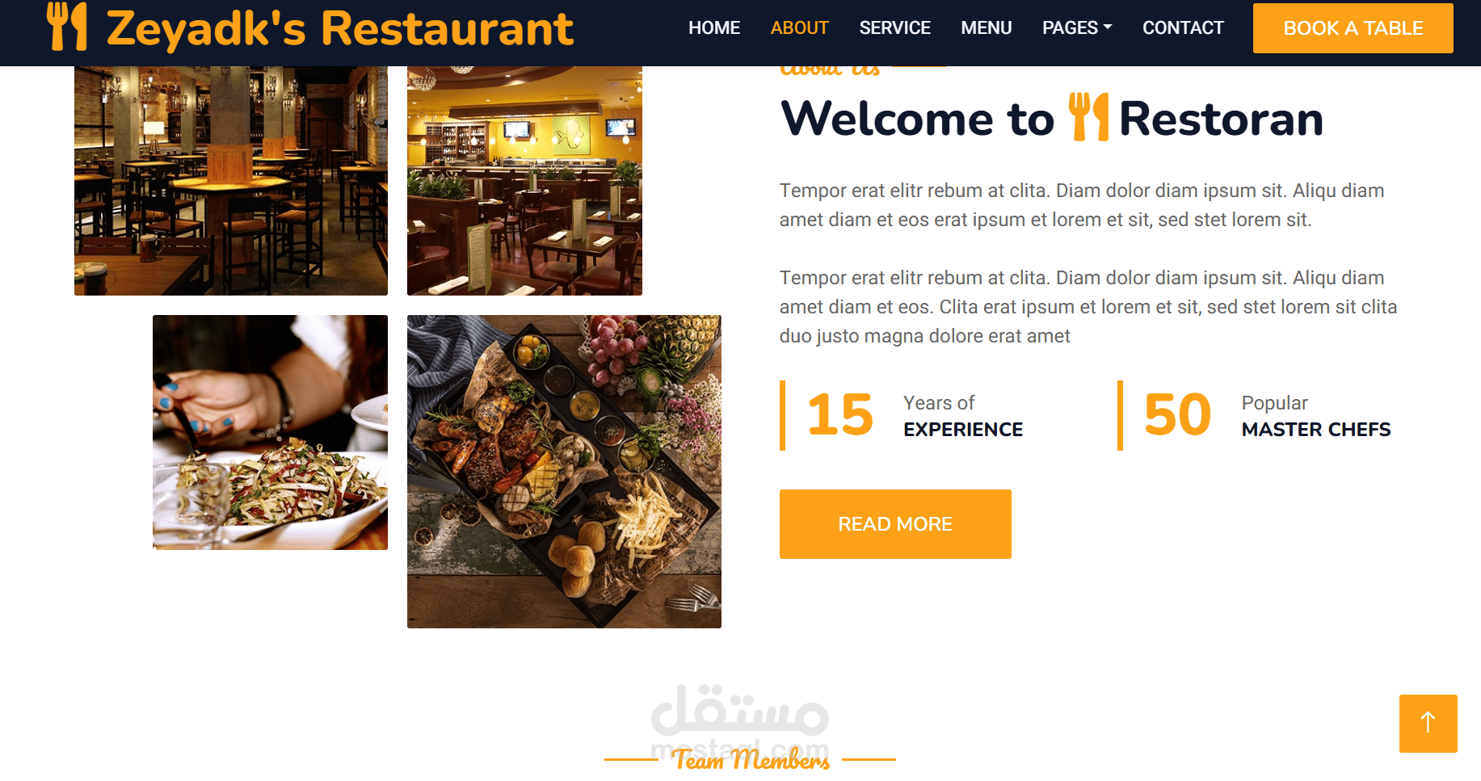
Task: Open the salad plate photo
Action: (x=270, y=432)
